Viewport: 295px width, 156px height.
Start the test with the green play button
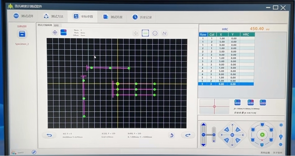[262, 135]
